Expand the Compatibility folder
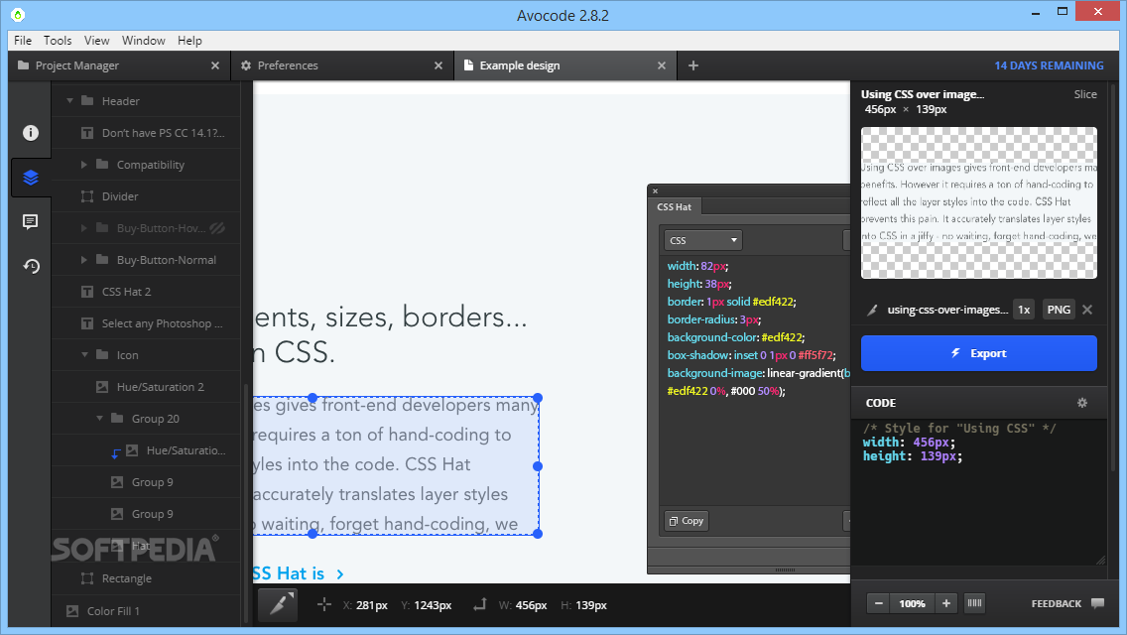This screenshot has width=1127, height=635. (84, 165)
